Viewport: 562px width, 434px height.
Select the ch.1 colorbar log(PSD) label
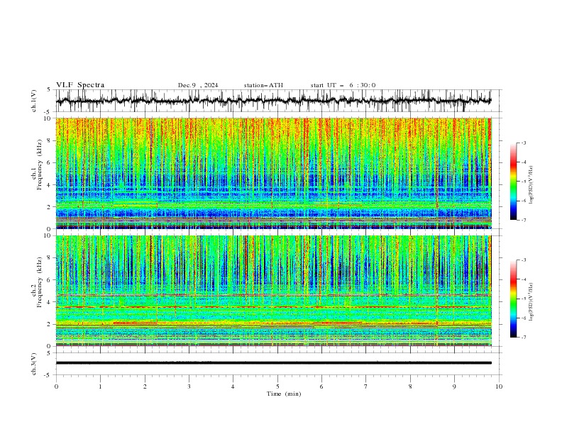[531, 185]
